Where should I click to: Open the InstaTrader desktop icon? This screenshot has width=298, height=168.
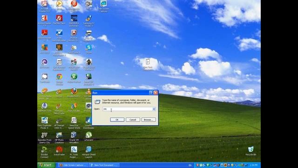59,151
